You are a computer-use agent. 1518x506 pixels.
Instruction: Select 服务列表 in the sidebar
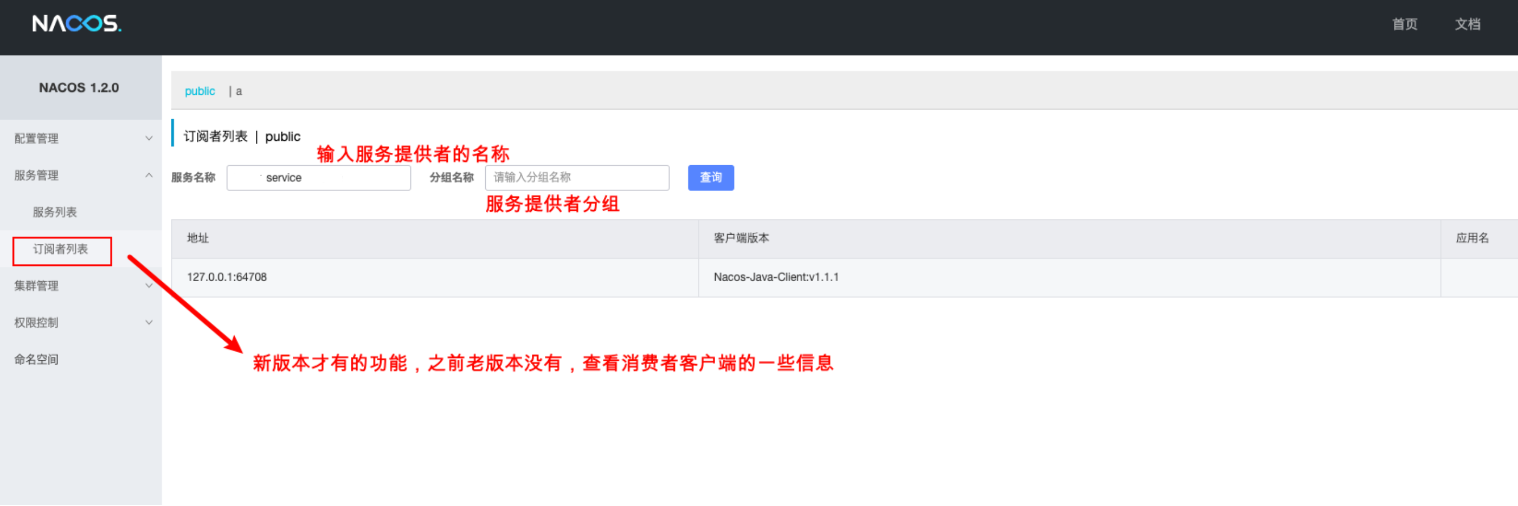tap(55, 212)
